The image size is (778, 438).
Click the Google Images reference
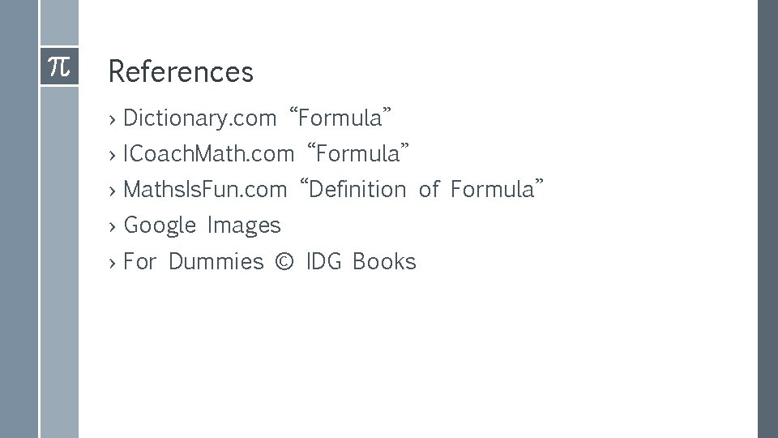[202, 225]
